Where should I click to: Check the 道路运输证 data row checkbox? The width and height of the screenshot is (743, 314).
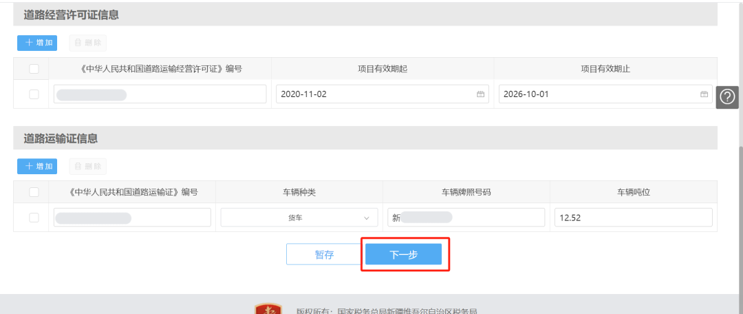click(x=34, y=218)
